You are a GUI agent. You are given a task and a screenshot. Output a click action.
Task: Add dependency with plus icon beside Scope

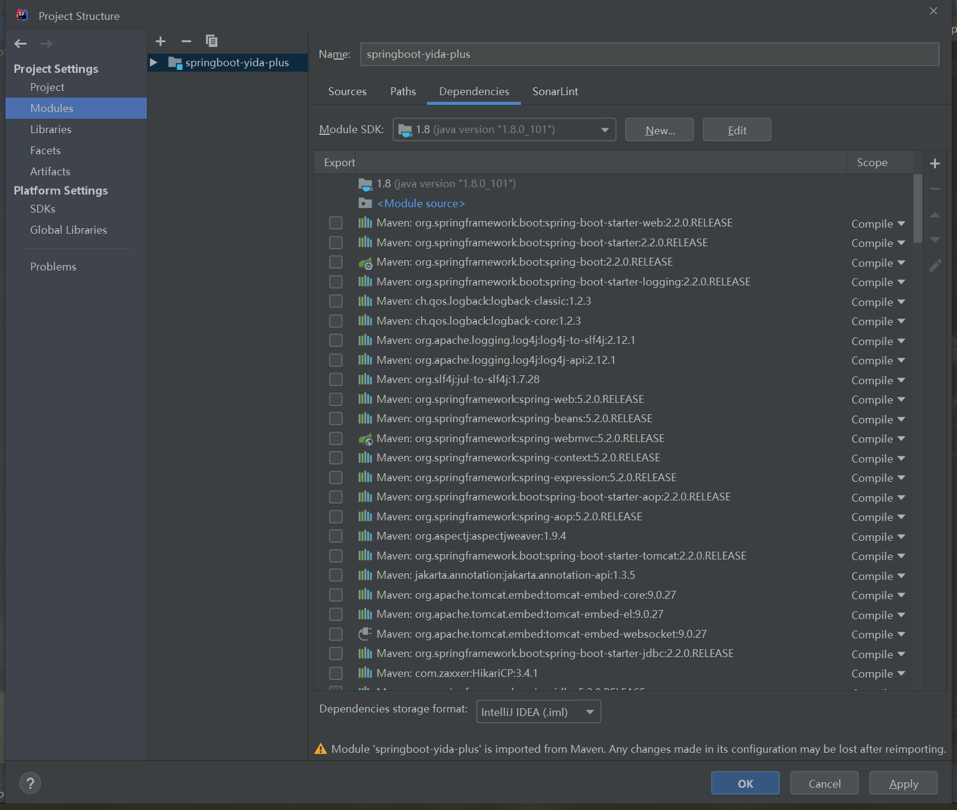935,163
